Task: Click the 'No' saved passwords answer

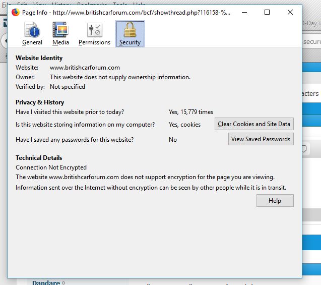Action: coord(173,140)
